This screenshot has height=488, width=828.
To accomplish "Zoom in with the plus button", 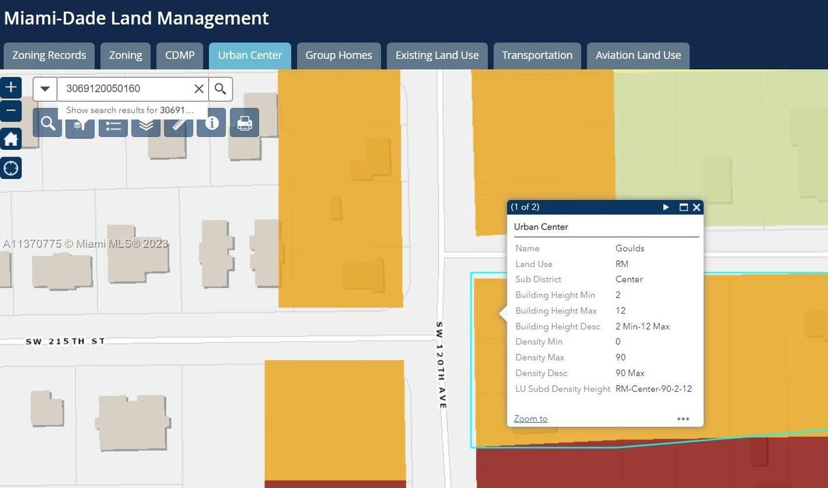I will click(11, 87).
